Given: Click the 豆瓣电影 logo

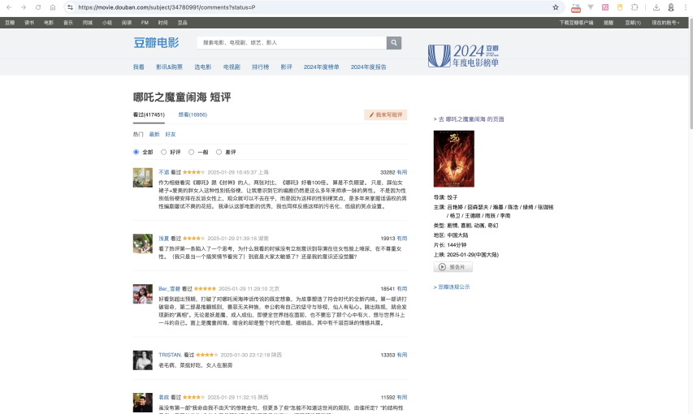Looking at the screenshot, I should (156, 43).
